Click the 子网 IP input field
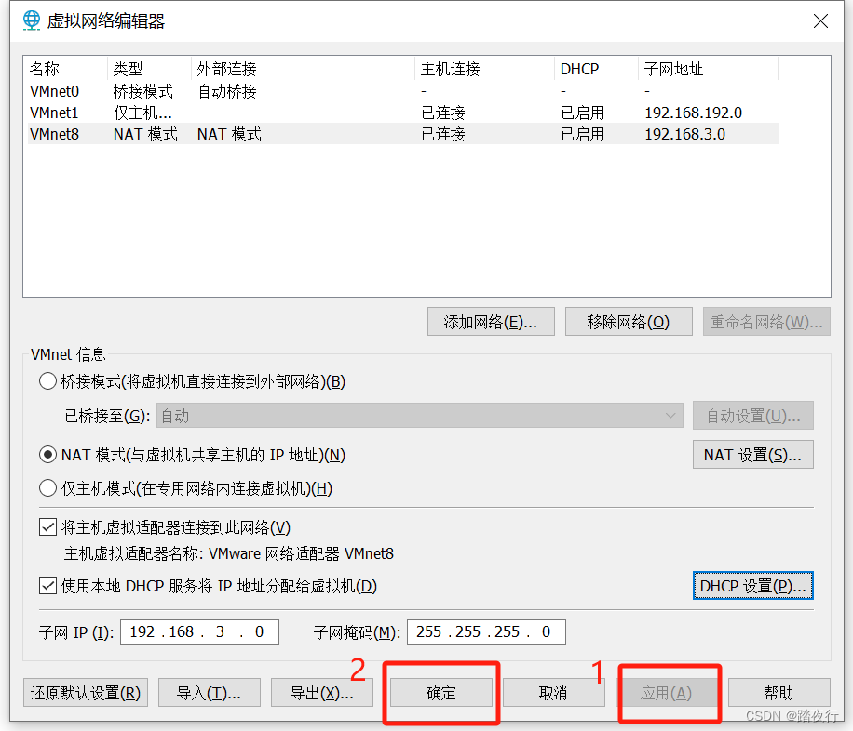 click(199, 631)
